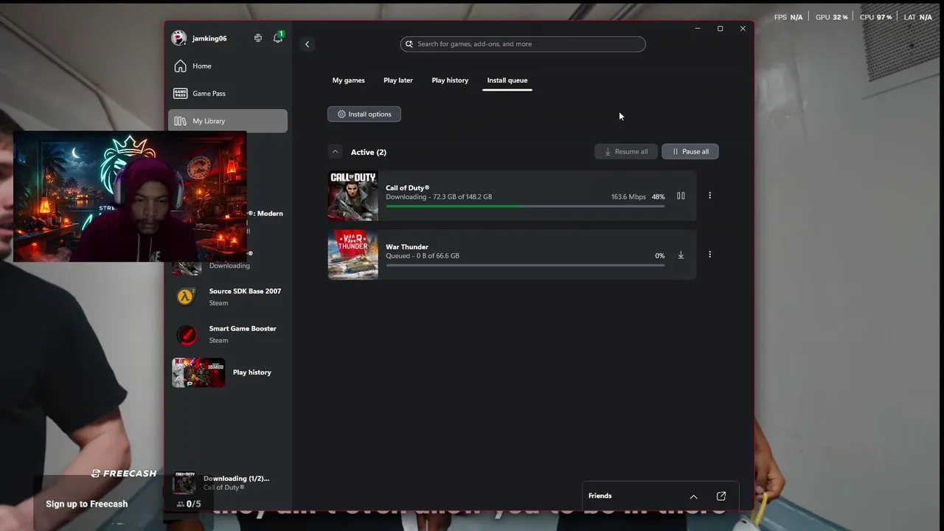Go to Home in sidebar
The height and width of the screenshot is (531, 944).
click(x=228, y=66)
